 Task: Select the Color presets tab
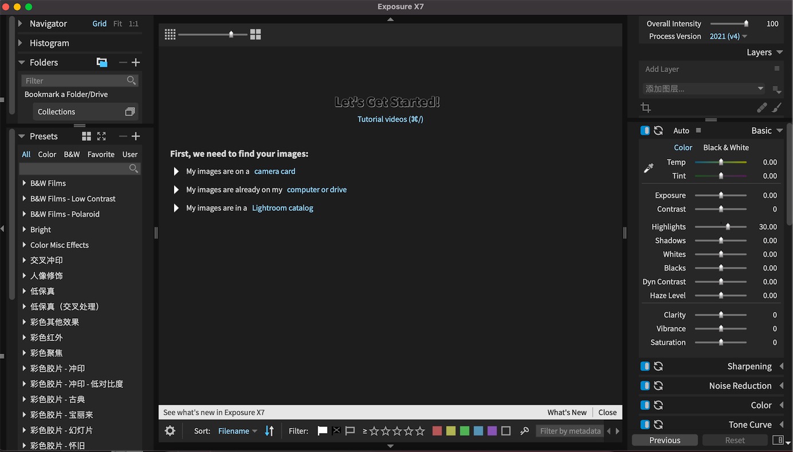tap(47, 154)
